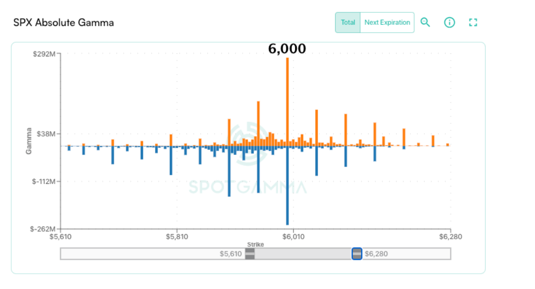
Task: Click the right strike range handle
Action: point(357,253)
